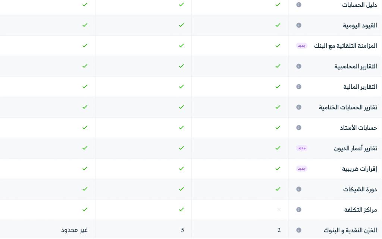Screen dimensions: 382x239
Task: Click info icon next to القيود اليومية
Action: click(299, 25)
